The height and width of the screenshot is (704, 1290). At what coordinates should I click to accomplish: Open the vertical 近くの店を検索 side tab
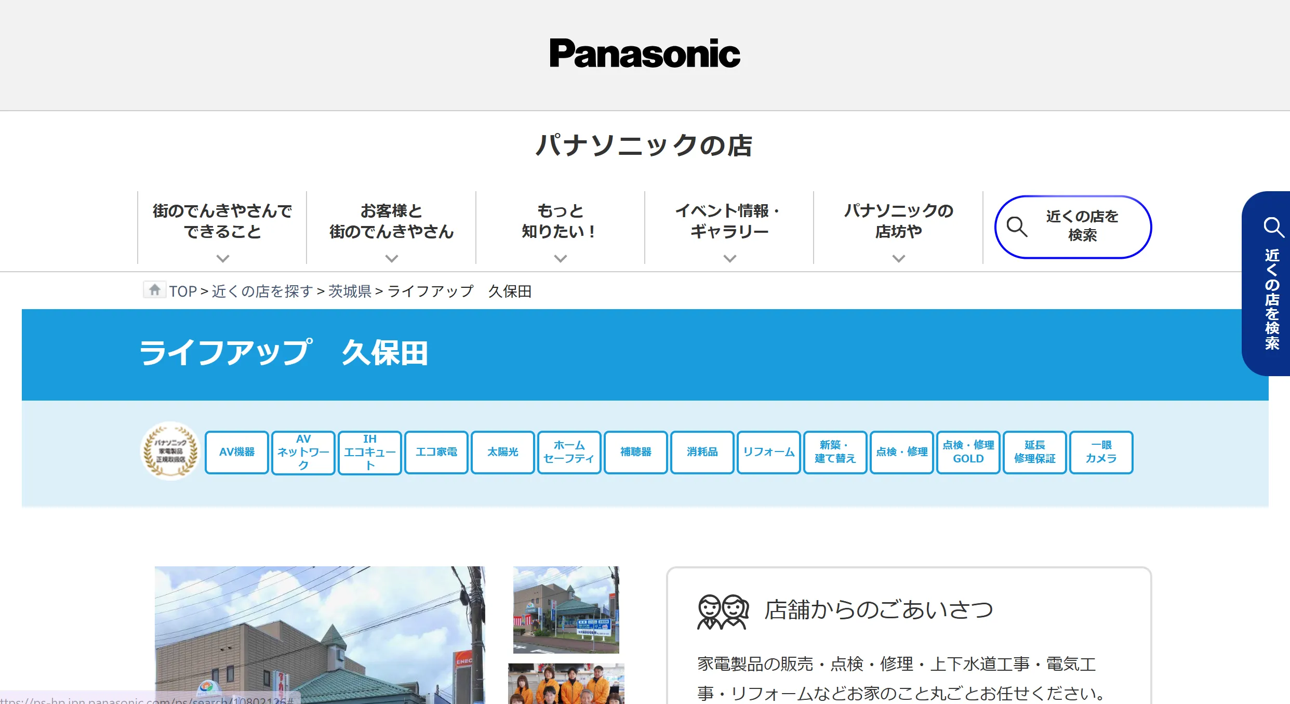(x=1266, y=283)
